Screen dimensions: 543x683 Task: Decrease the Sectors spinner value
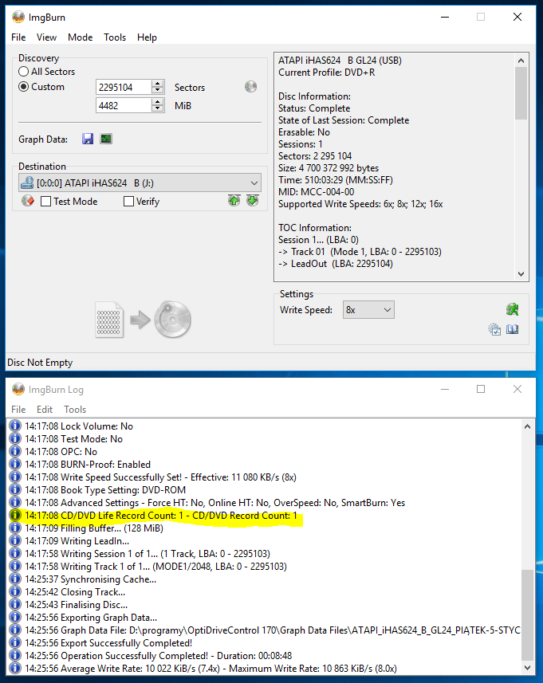point(158,90)
